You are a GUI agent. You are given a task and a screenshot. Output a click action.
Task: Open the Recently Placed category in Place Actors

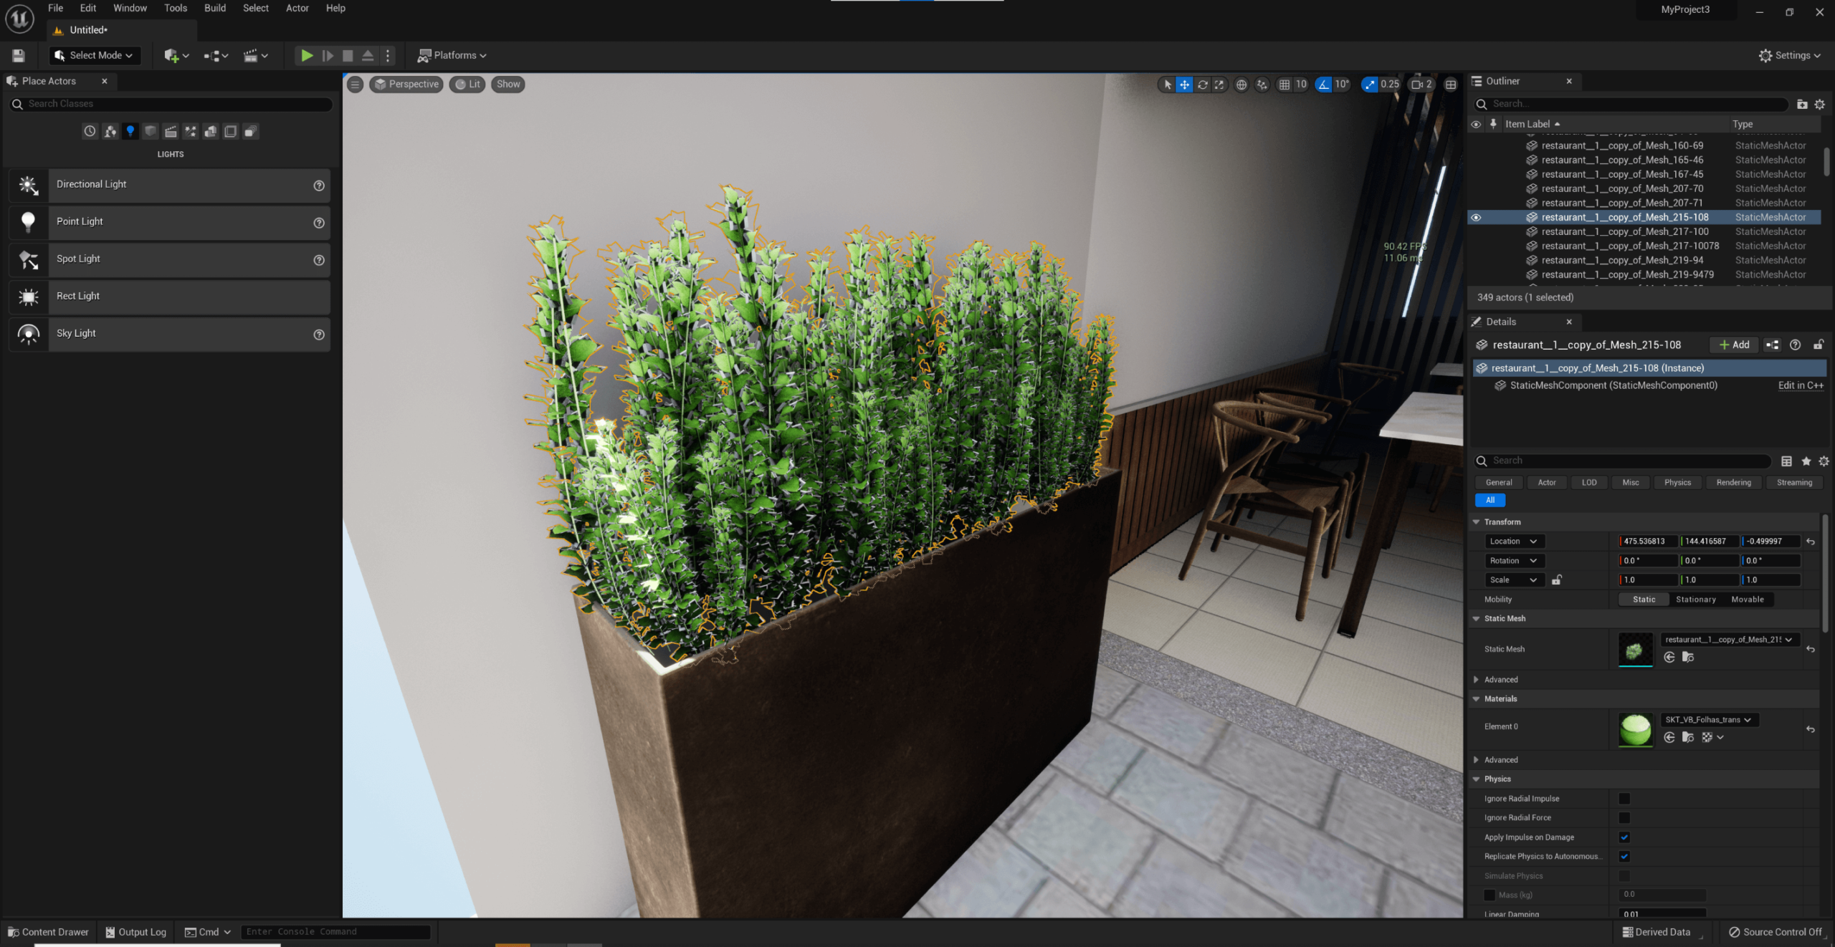pyautogui.click(x=90, y=131)
